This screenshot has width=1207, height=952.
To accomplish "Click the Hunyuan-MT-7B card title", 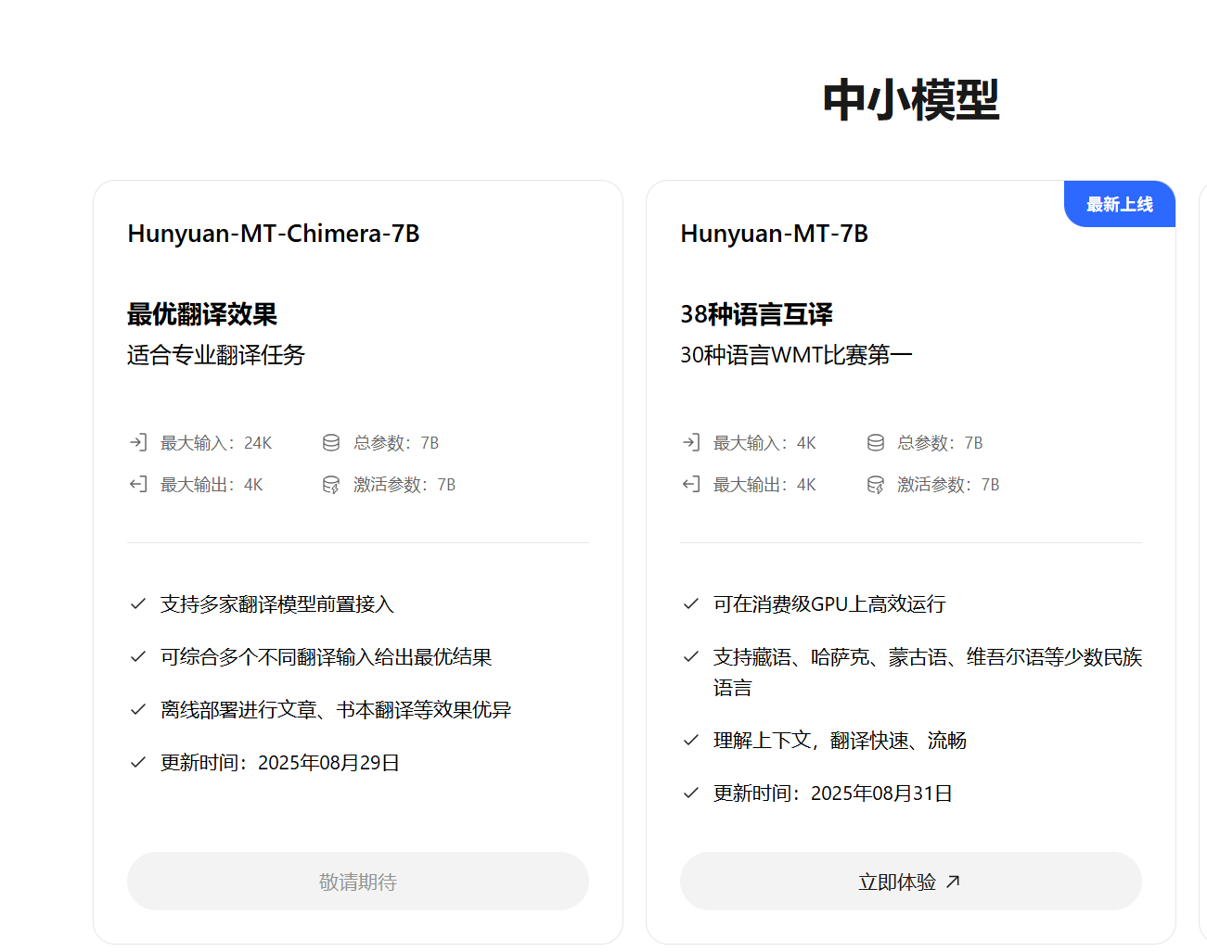I will pos(775,234).
